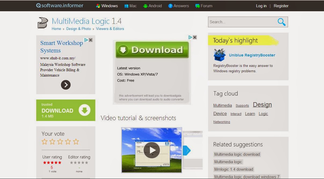This screenshot has height=179, width=324.
Task: Select the Logic tag
Action: [x=263, y=114]
